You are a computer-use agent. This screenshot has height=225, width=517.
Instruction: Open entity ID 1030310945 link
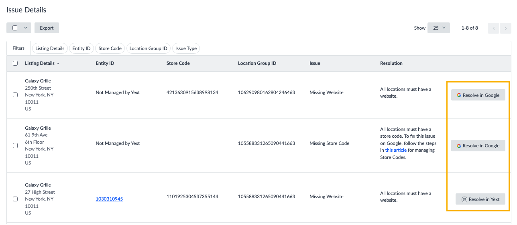pyautogui.click(x=109, y=199)
